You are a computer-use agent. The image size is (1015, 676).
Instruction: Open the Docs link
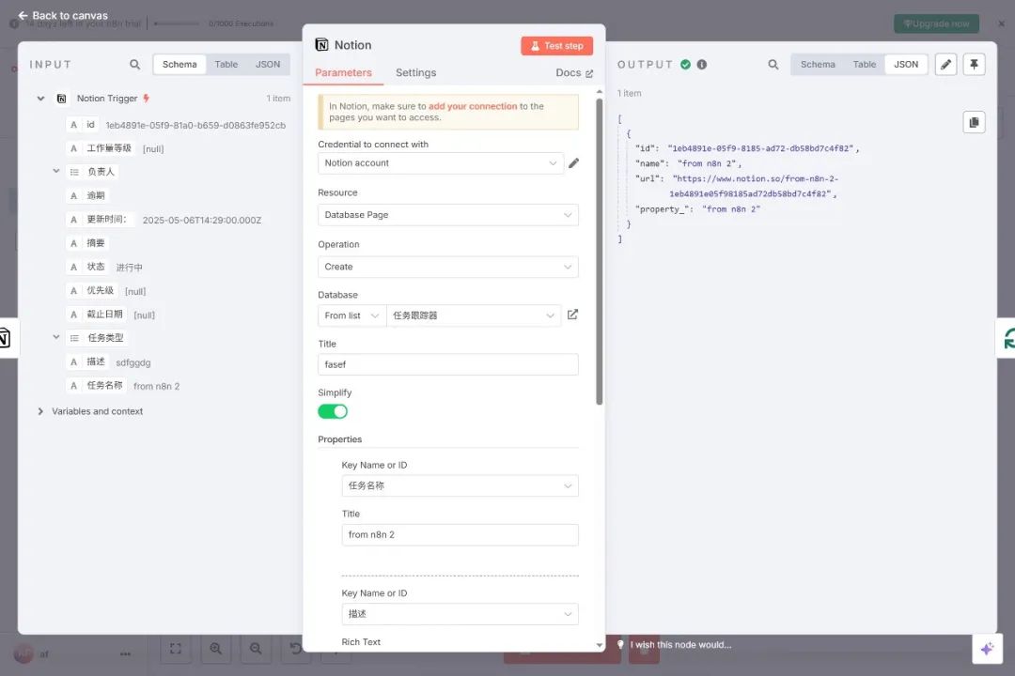[573, 72]
